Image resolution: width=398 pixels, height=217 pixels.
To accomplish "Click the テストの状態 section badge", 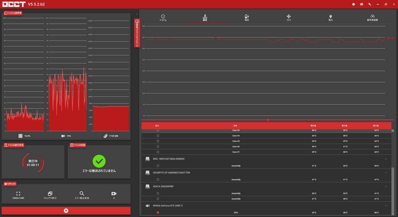I will [x=78, y=145].
